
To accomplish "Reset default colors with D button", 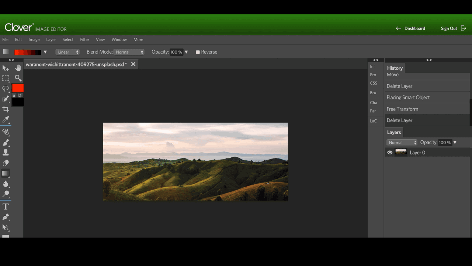I will 20,95.
